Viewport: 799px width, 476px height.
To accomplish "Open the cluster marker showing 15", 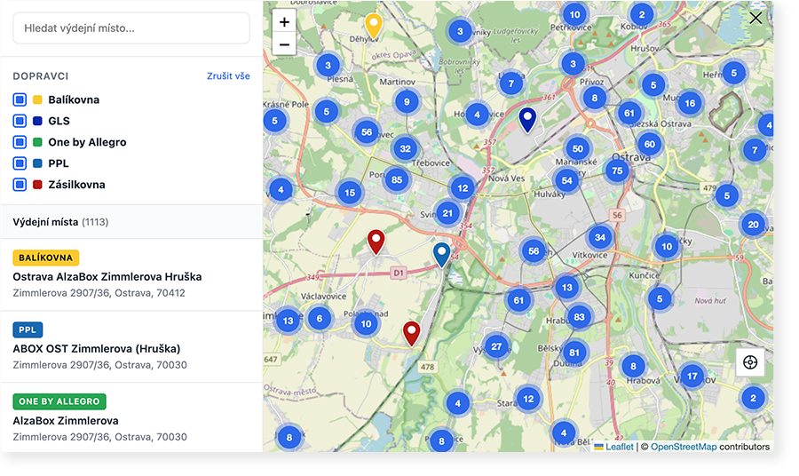I will point(350,193).
